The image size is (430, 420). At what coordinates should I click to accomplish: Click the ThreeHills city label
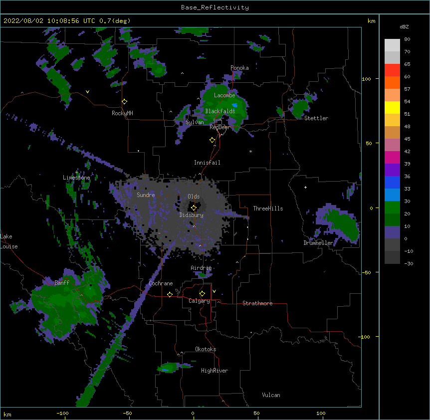pos(268,209)
